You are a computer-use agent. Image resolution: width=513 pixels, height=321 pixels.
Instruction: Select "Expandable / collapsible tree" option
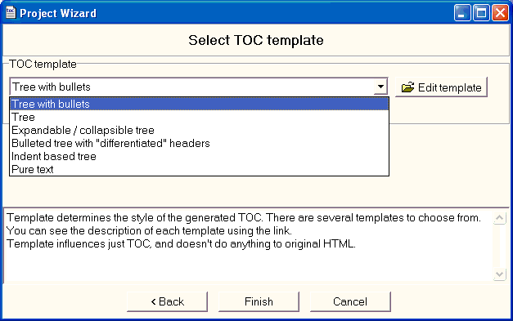(x=200, y=131)
